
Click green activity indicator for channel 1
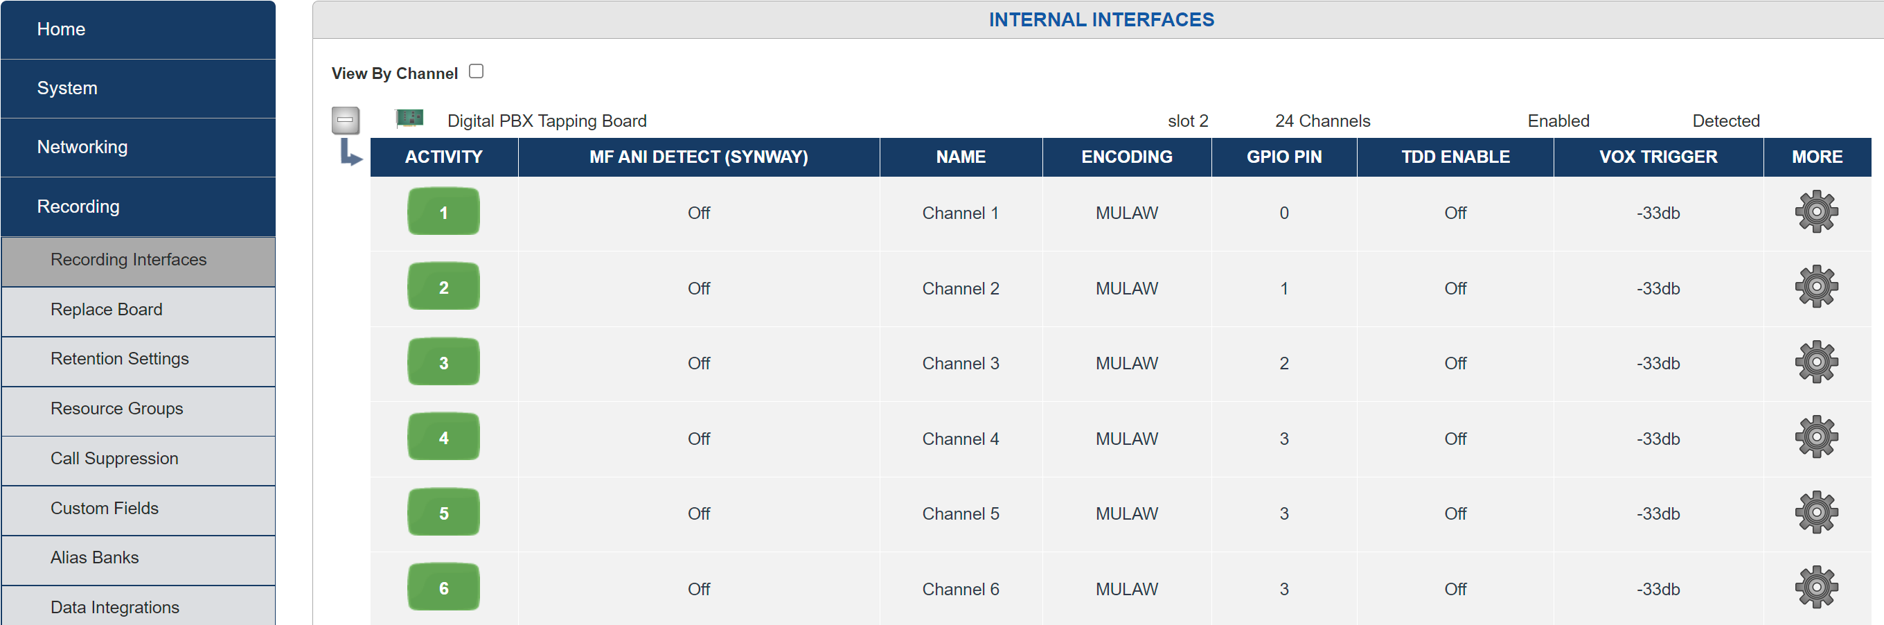tap(443, 212)
